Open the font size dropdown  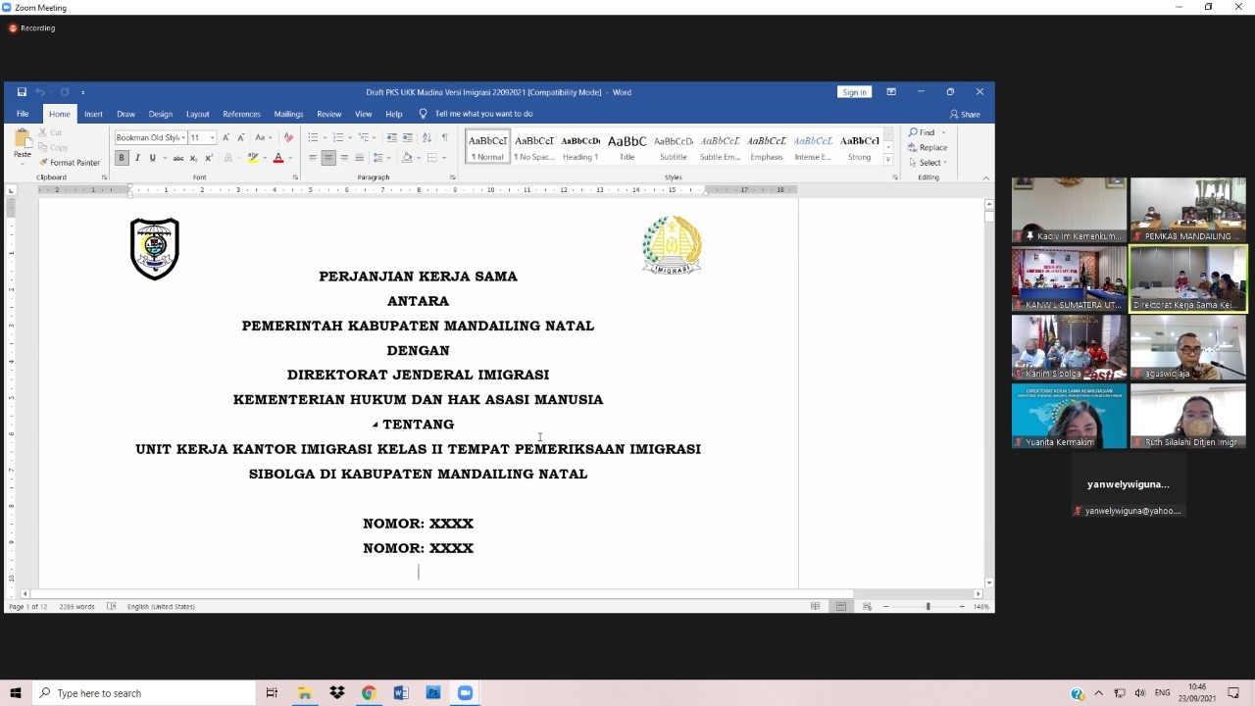click(212, 138)
